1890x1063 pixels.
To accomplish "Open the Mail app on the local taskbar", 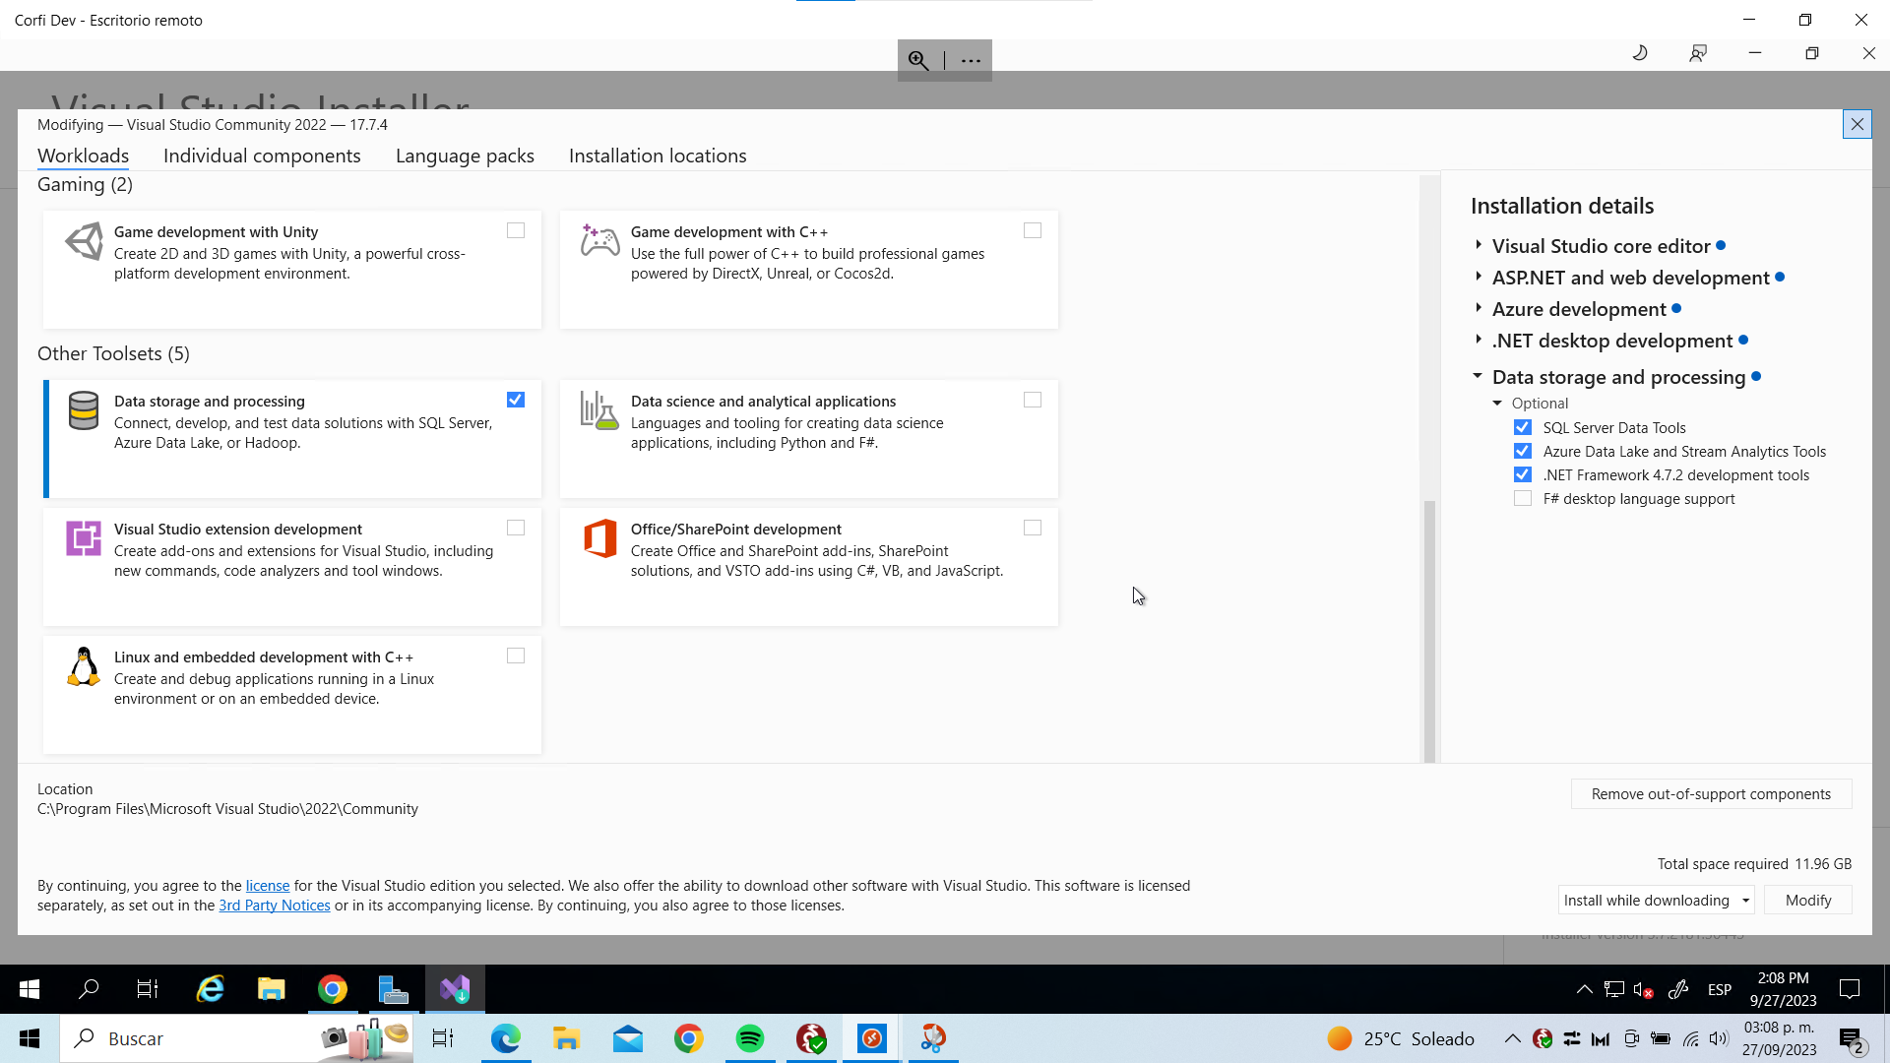I will click(x=628, y=1038).
